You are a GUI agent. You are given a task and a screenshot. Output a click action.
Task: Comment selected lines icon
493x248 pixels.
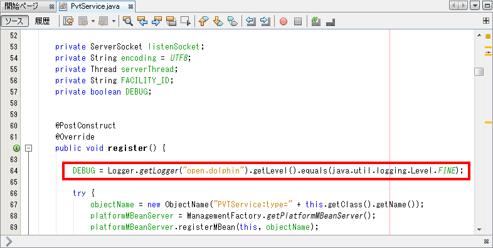[x=315, y=21]
